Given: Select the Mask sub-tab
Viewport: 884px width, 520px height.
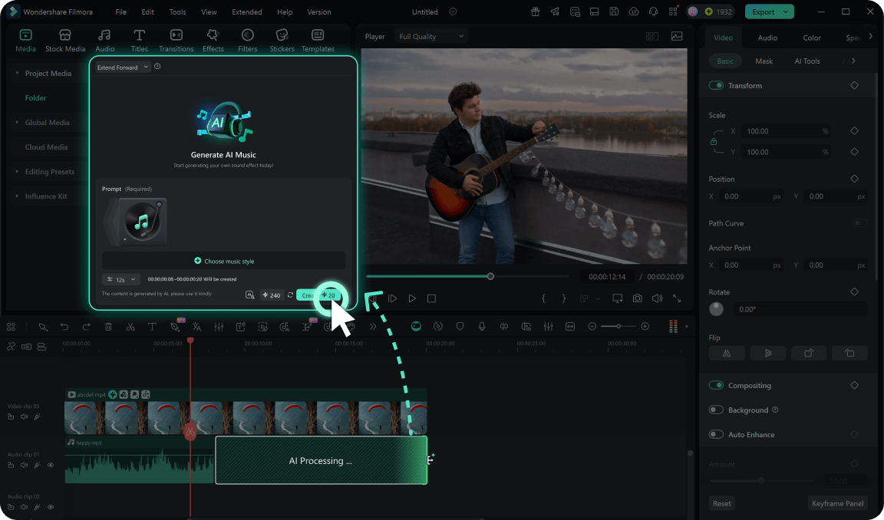Looking at the screenshot, I should point(764,61).
